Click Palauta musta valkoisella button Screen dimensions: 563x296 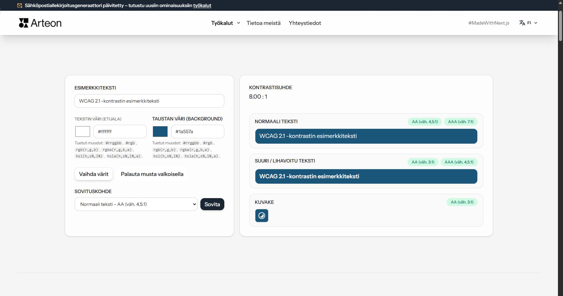(x=152, y=174)
